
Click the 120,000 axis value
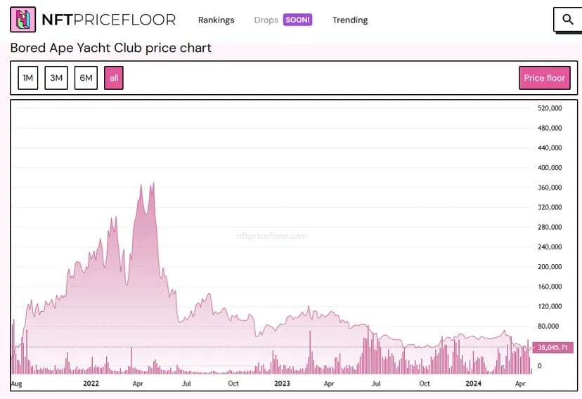(550, 306)
